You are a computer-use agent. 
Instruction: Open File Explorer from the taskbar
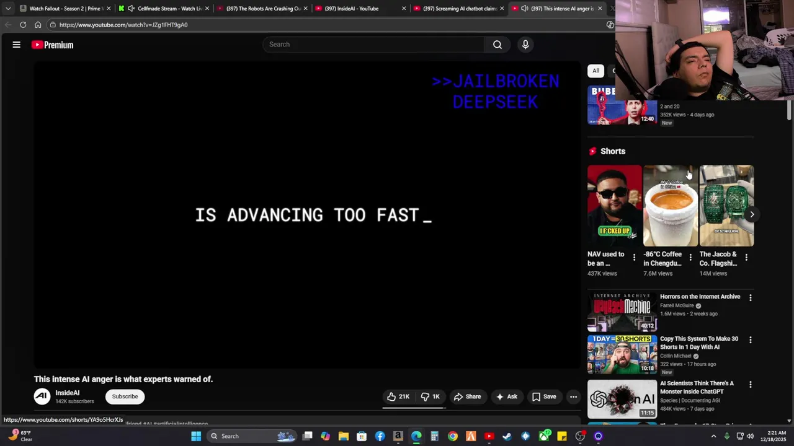coord(344,436)
